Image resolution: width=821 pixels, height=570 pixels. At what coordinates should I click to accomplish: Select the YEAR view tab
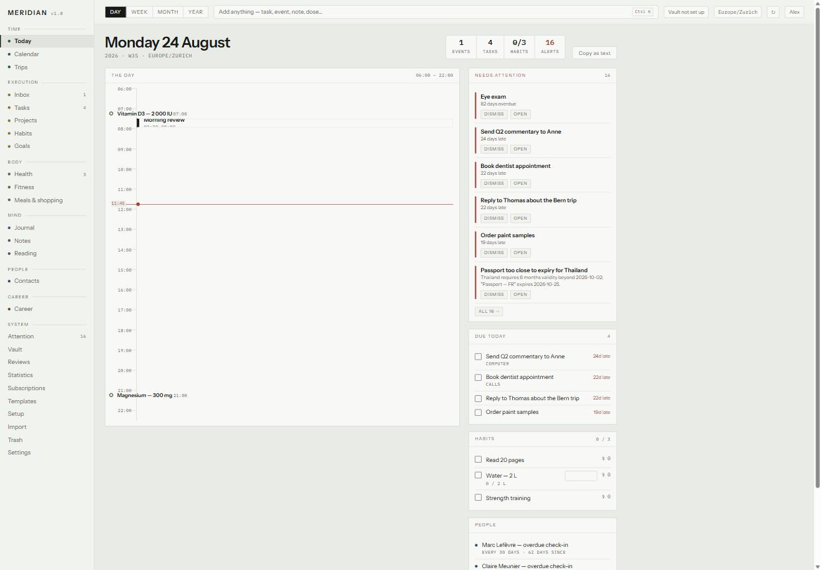tap(195, 12)
